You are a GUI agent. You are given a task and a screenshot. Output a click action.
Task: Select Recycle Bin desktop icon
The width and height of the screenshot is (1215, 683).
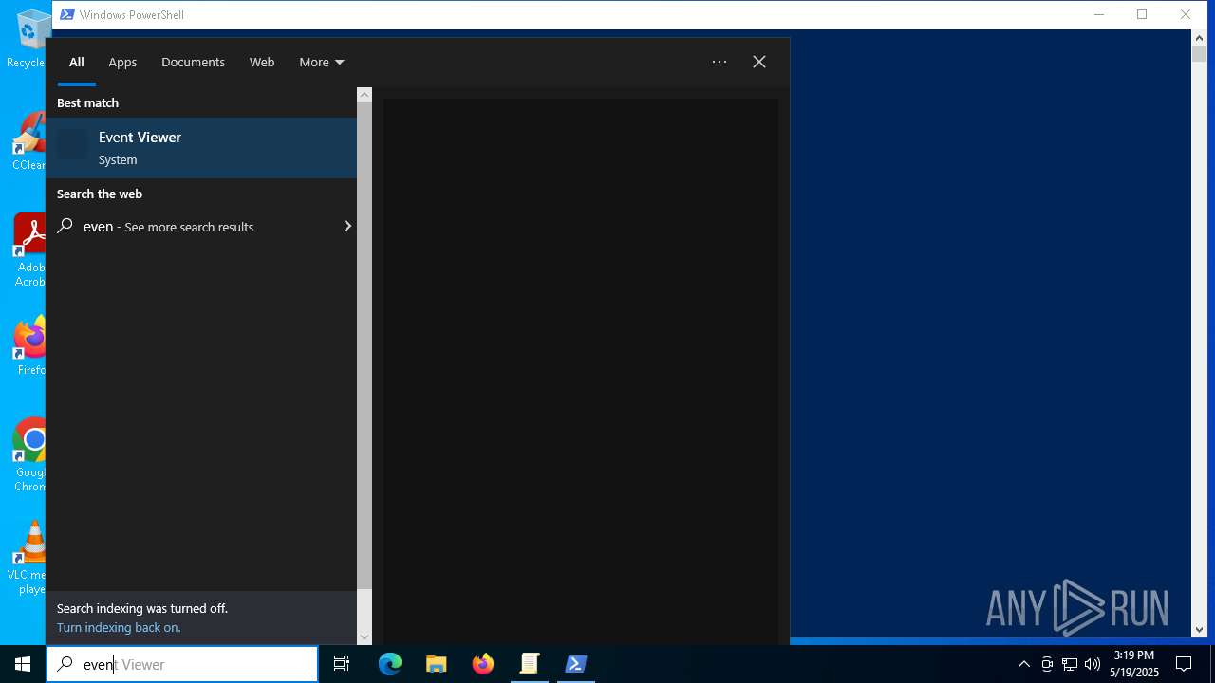tap(28, 38)
